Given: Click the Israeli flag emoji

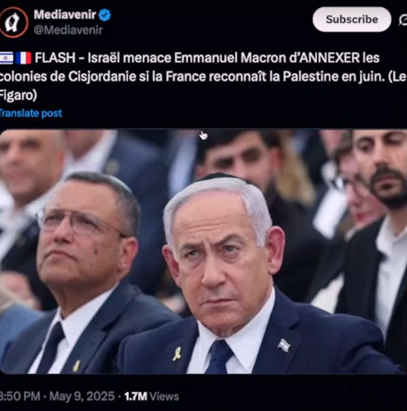Looking at the screenshot, I should [6, 58].
